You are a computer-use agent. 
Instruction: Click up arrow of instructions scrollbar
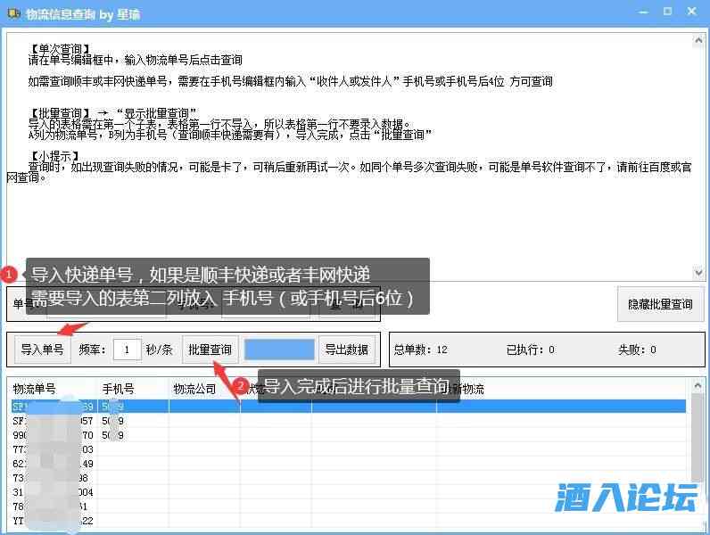698,41
